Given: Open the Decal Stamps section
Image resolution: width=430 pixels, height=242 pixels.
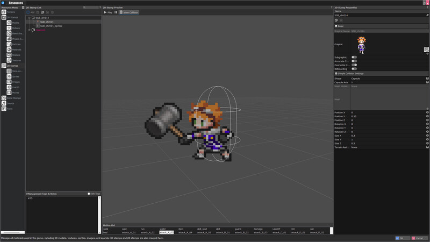Looking at the screenshot, I should click(x=11, y=98).
